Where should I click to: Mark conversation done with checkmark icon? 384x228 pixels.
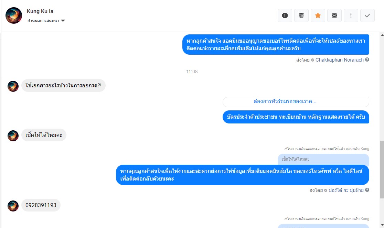coord(367,15)
